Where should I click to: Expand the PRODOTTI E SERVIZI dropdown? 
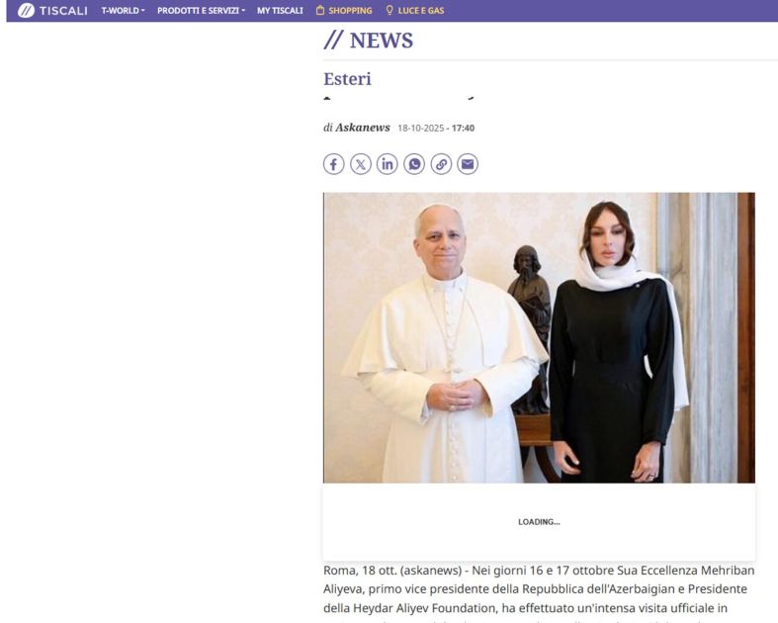(201, 11)
